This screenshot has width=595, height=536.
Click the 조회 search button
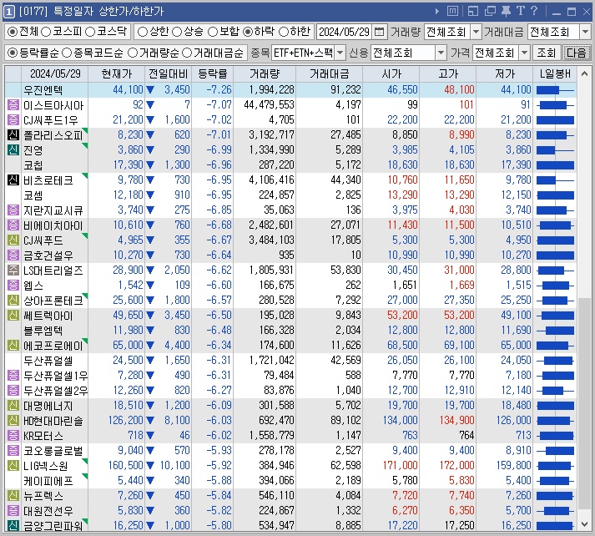coord(546,53)
